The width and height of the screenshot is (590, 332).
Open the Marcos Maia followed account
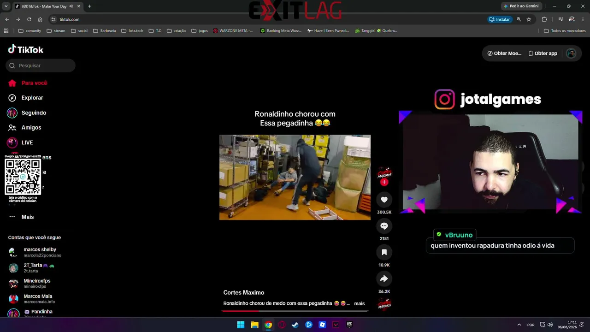32,299
